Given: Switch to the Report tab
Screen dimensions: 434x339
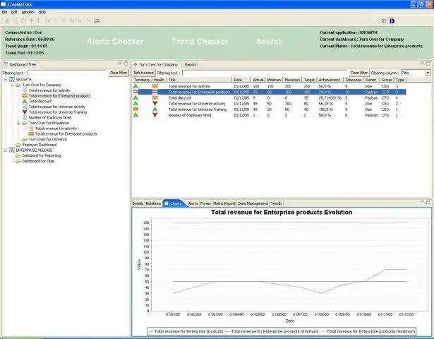Looking at the screenshot, I should tap(190, 64).
